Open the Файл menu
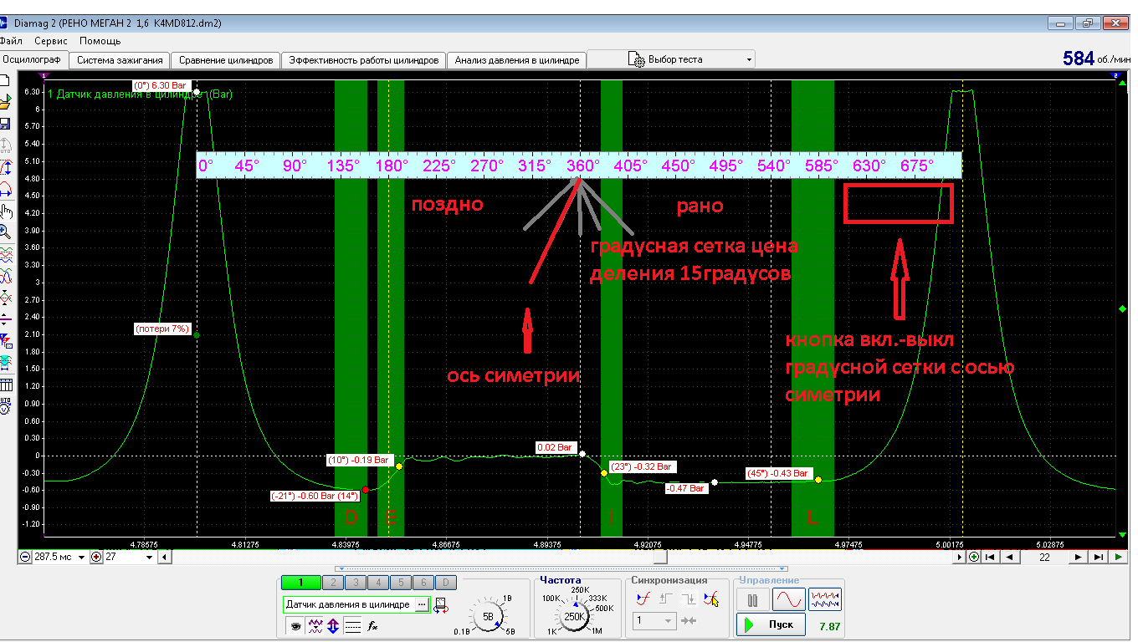1138x642 pixels. pyautogui.click(x=11, y=41)
